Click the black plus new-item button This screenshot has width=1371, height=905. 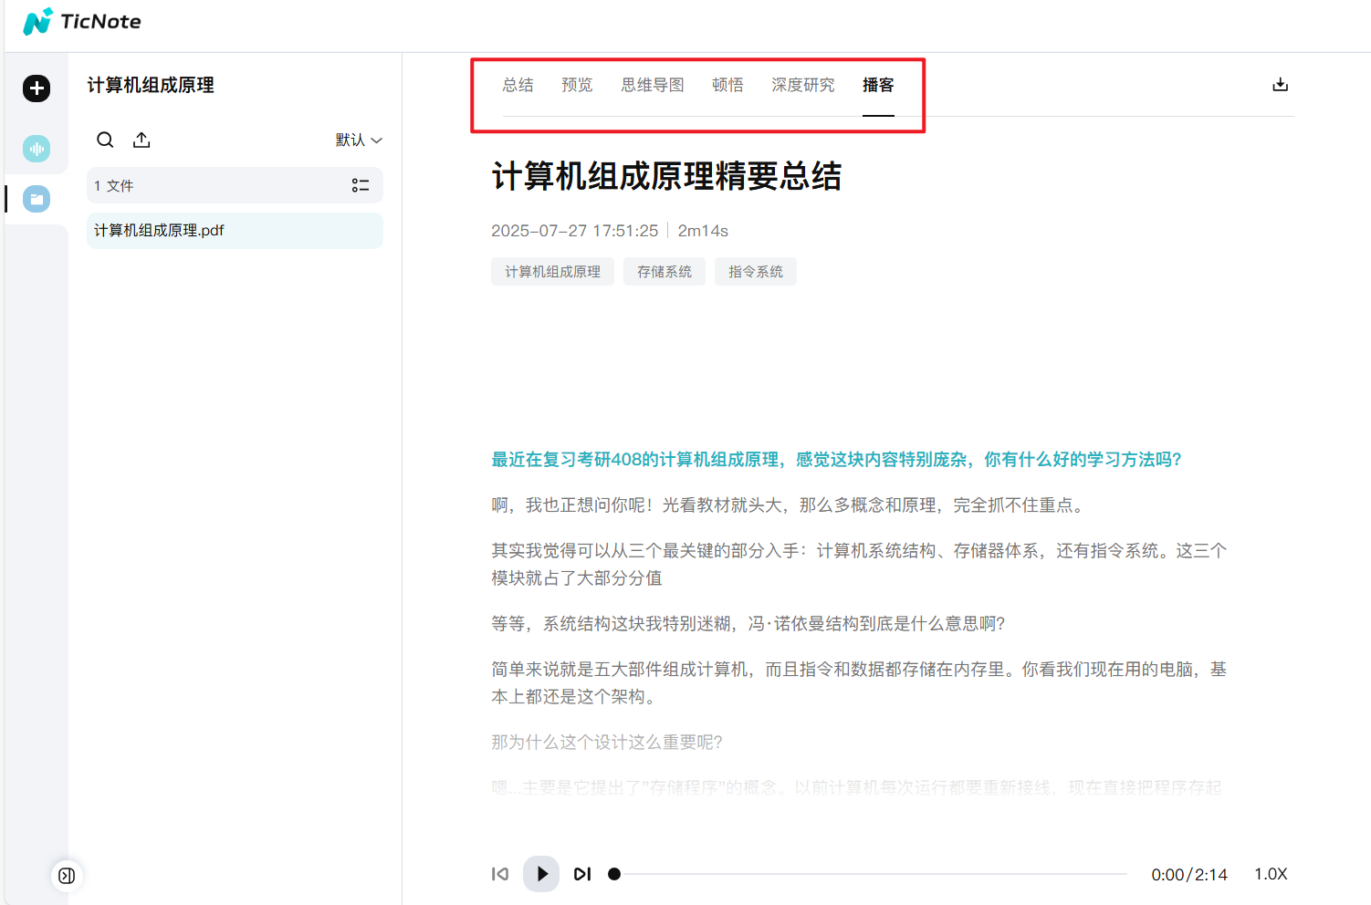pos(37,88)
